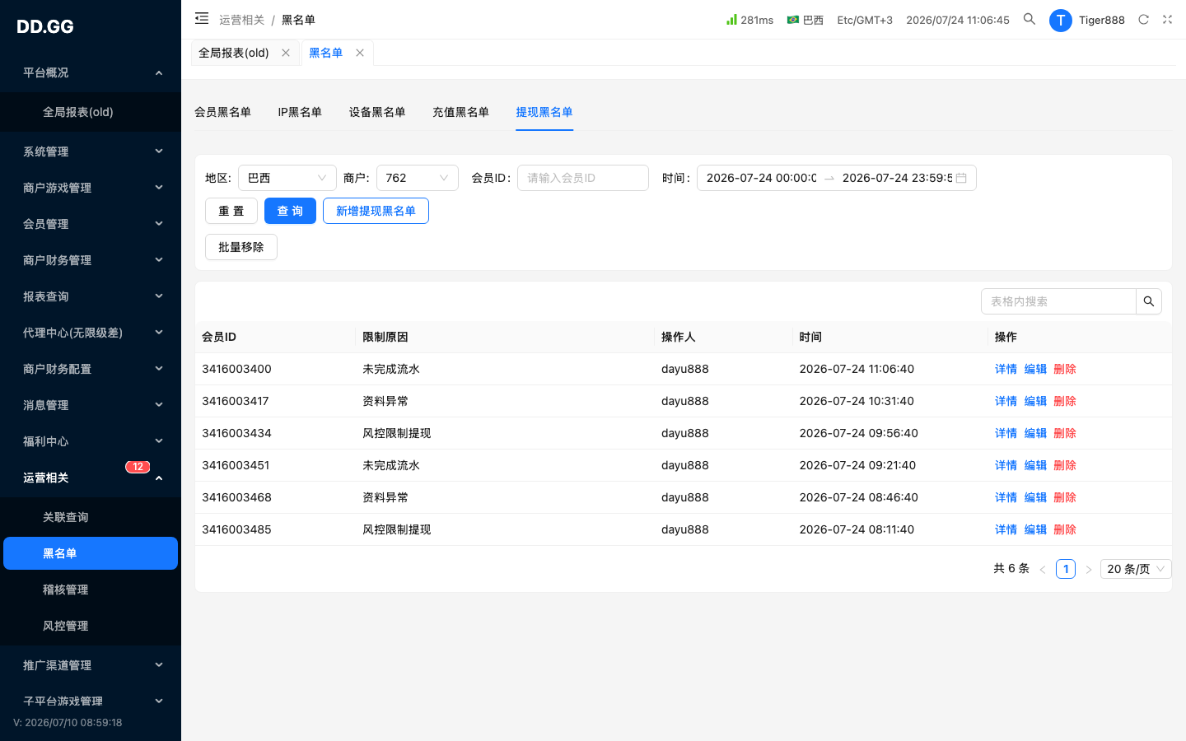Click the 重置 button

tap(231, 211)
